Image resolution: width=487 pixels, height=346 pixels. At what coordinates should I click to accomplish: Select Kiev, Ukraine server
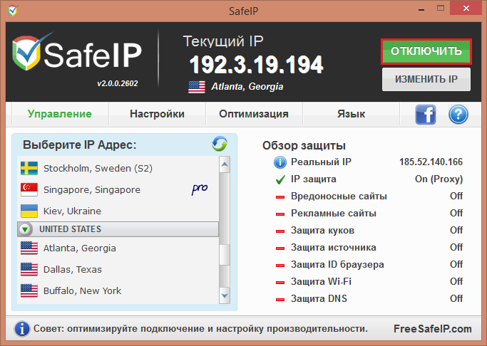click(x=118, y=211)
